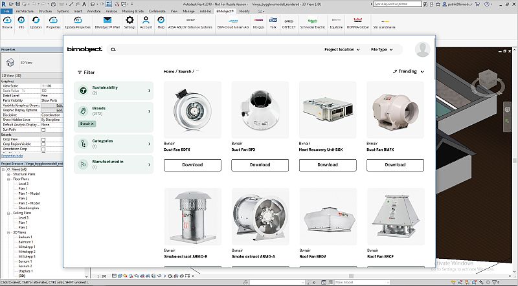This screenshot has height=286, width=518.
Task: Open the DORMA Global brand button
Action: 358,23
